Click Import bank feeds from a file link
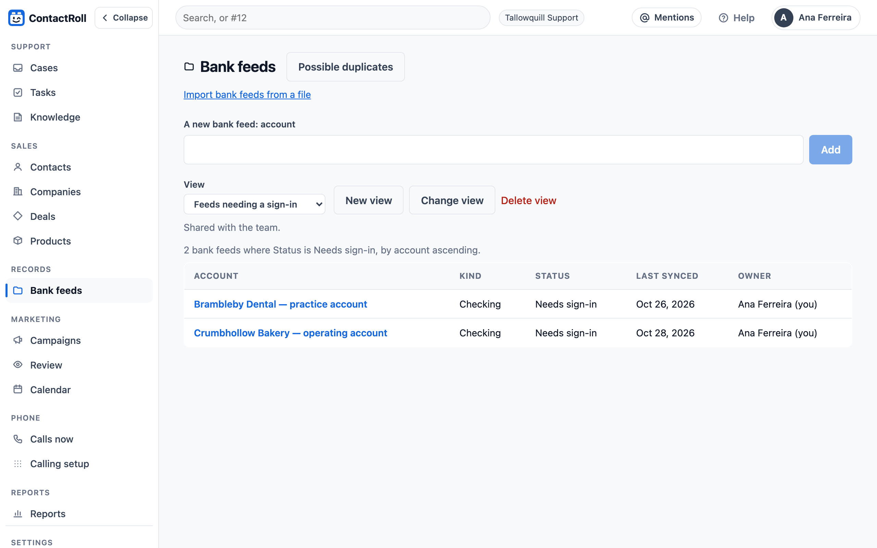This screenshot has width=877, height=548. click(x=247, y=95)
